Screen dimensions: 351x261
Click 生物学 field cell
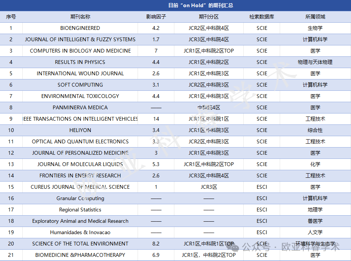pos(315,28)
